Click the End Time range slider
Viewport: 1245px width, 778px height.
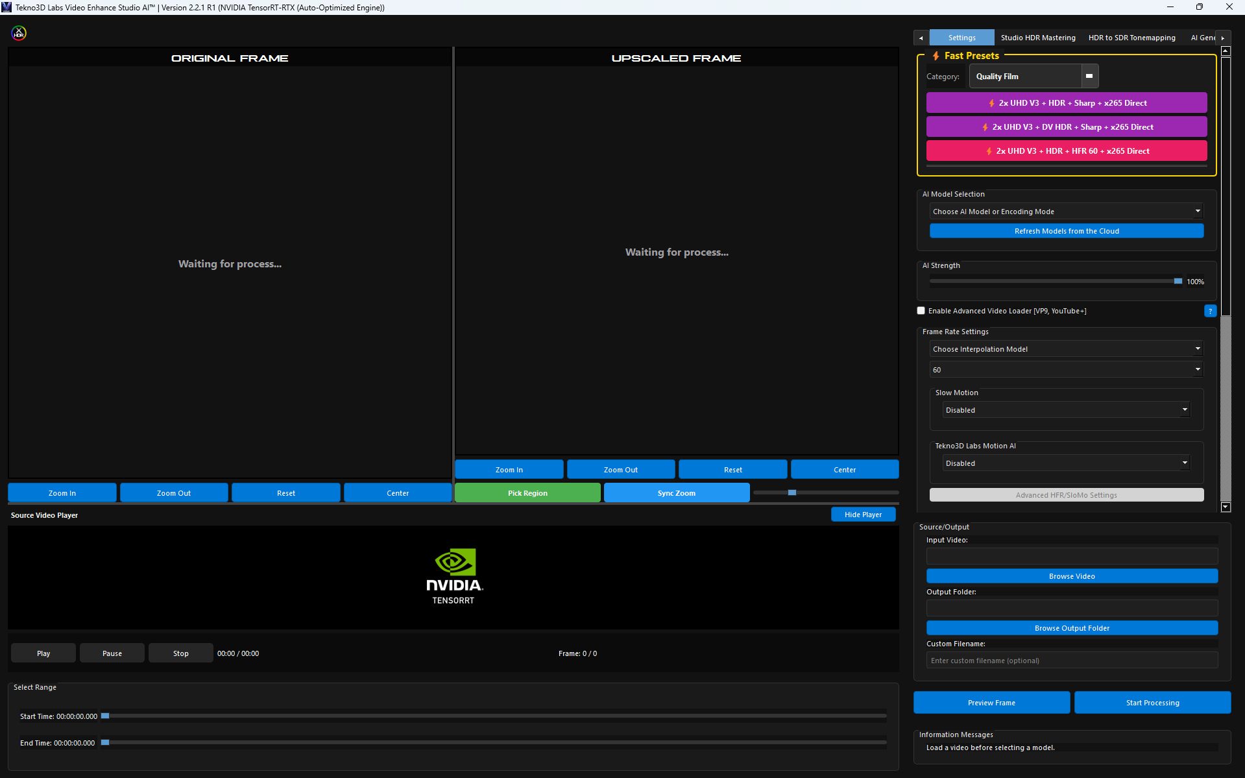pyautogui.click(x=494, y=742)
